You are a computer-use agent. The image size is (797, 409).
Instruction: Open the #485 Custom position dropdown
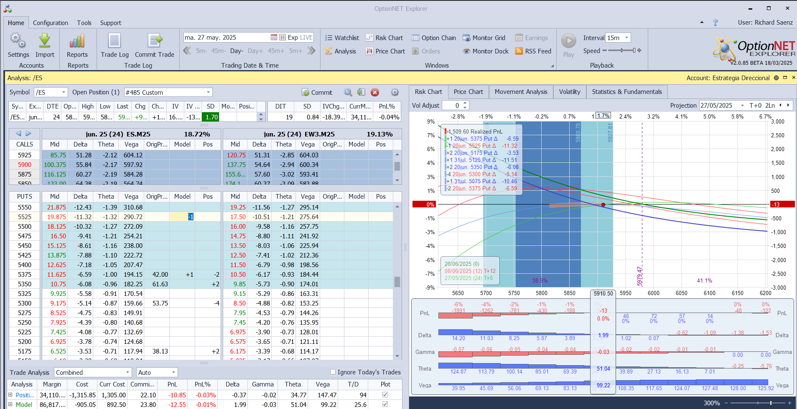click(208, 92)
